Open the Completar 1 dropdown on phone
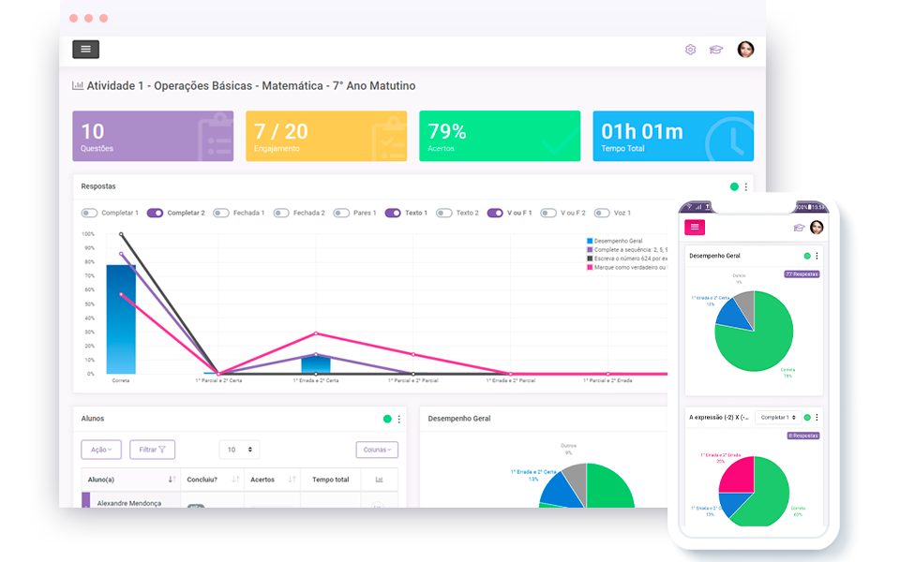 point(777,417)
